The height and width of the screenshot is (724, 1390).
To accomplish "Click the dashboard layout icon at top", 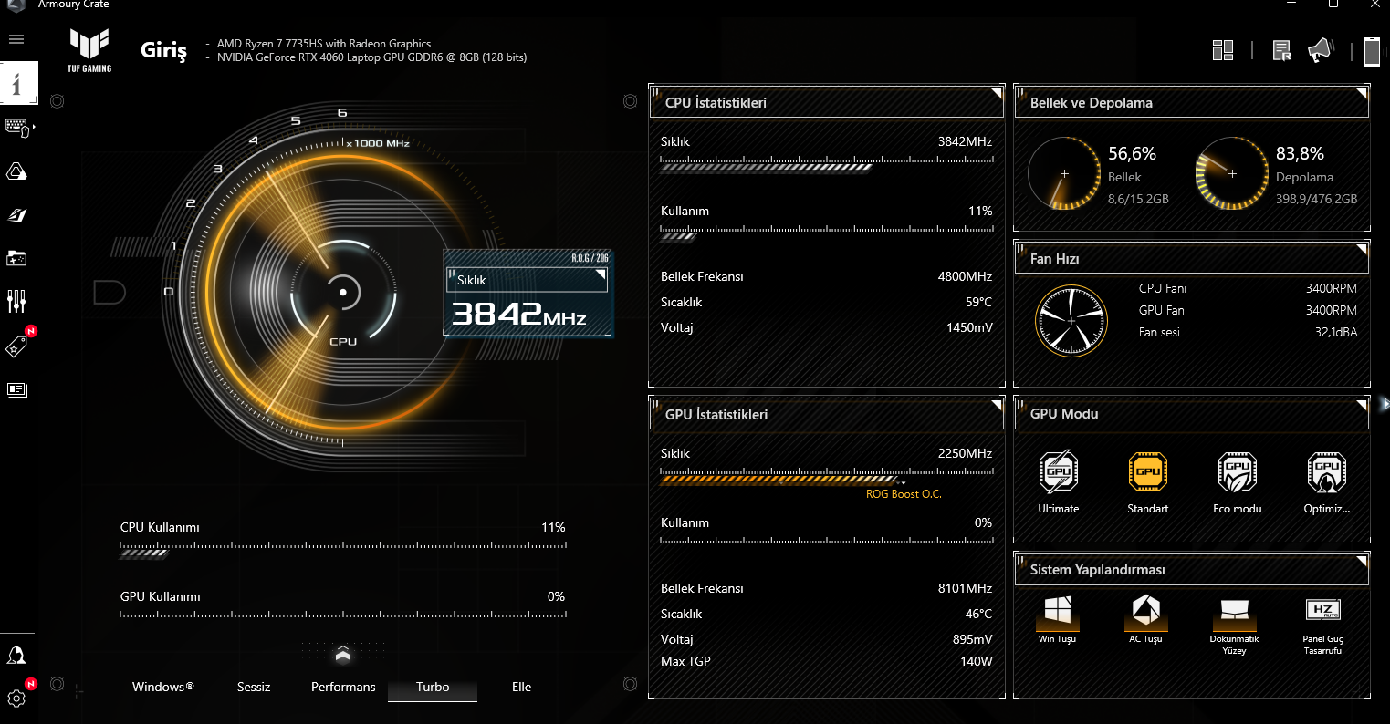I will [x=1223, y=50].
